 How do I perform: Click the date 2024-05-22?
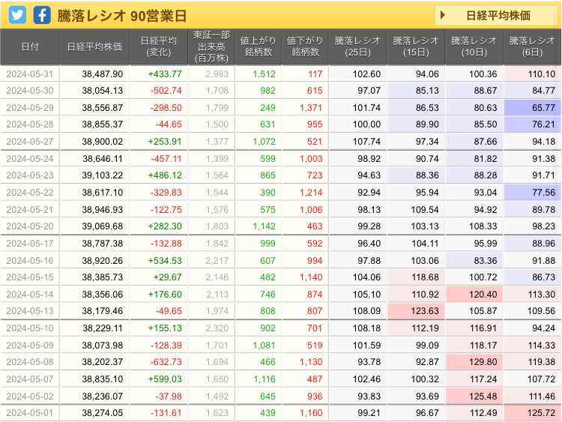coord(30,193)
